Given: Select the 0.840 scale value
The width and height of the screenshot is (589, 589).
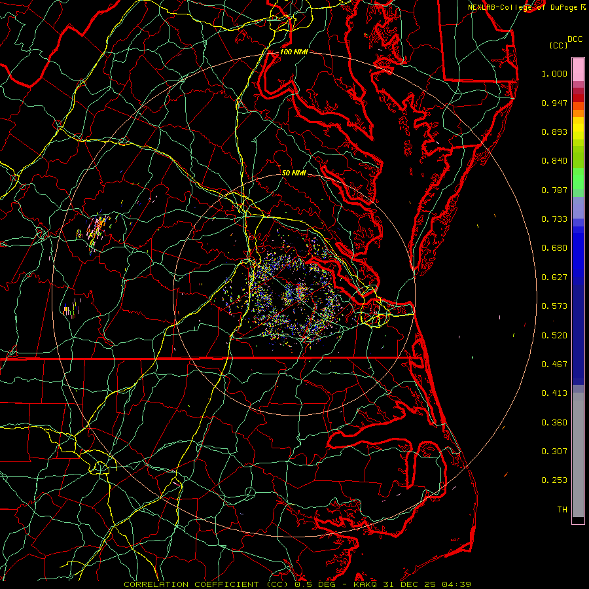Looking at the screenshot, I should click(x=554, y=161).
